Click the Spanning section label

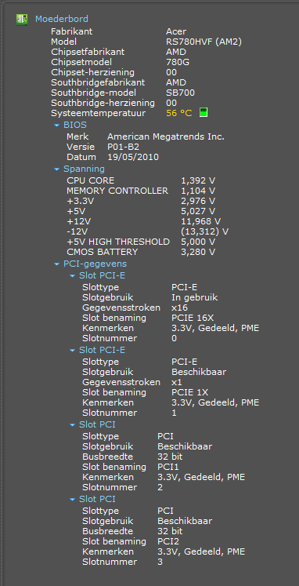point(84,169)
